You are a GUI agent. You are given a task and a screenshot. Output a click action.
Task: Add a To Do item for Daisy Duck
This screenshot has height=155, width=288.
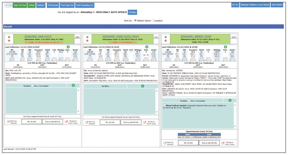(x=143, y=86)
